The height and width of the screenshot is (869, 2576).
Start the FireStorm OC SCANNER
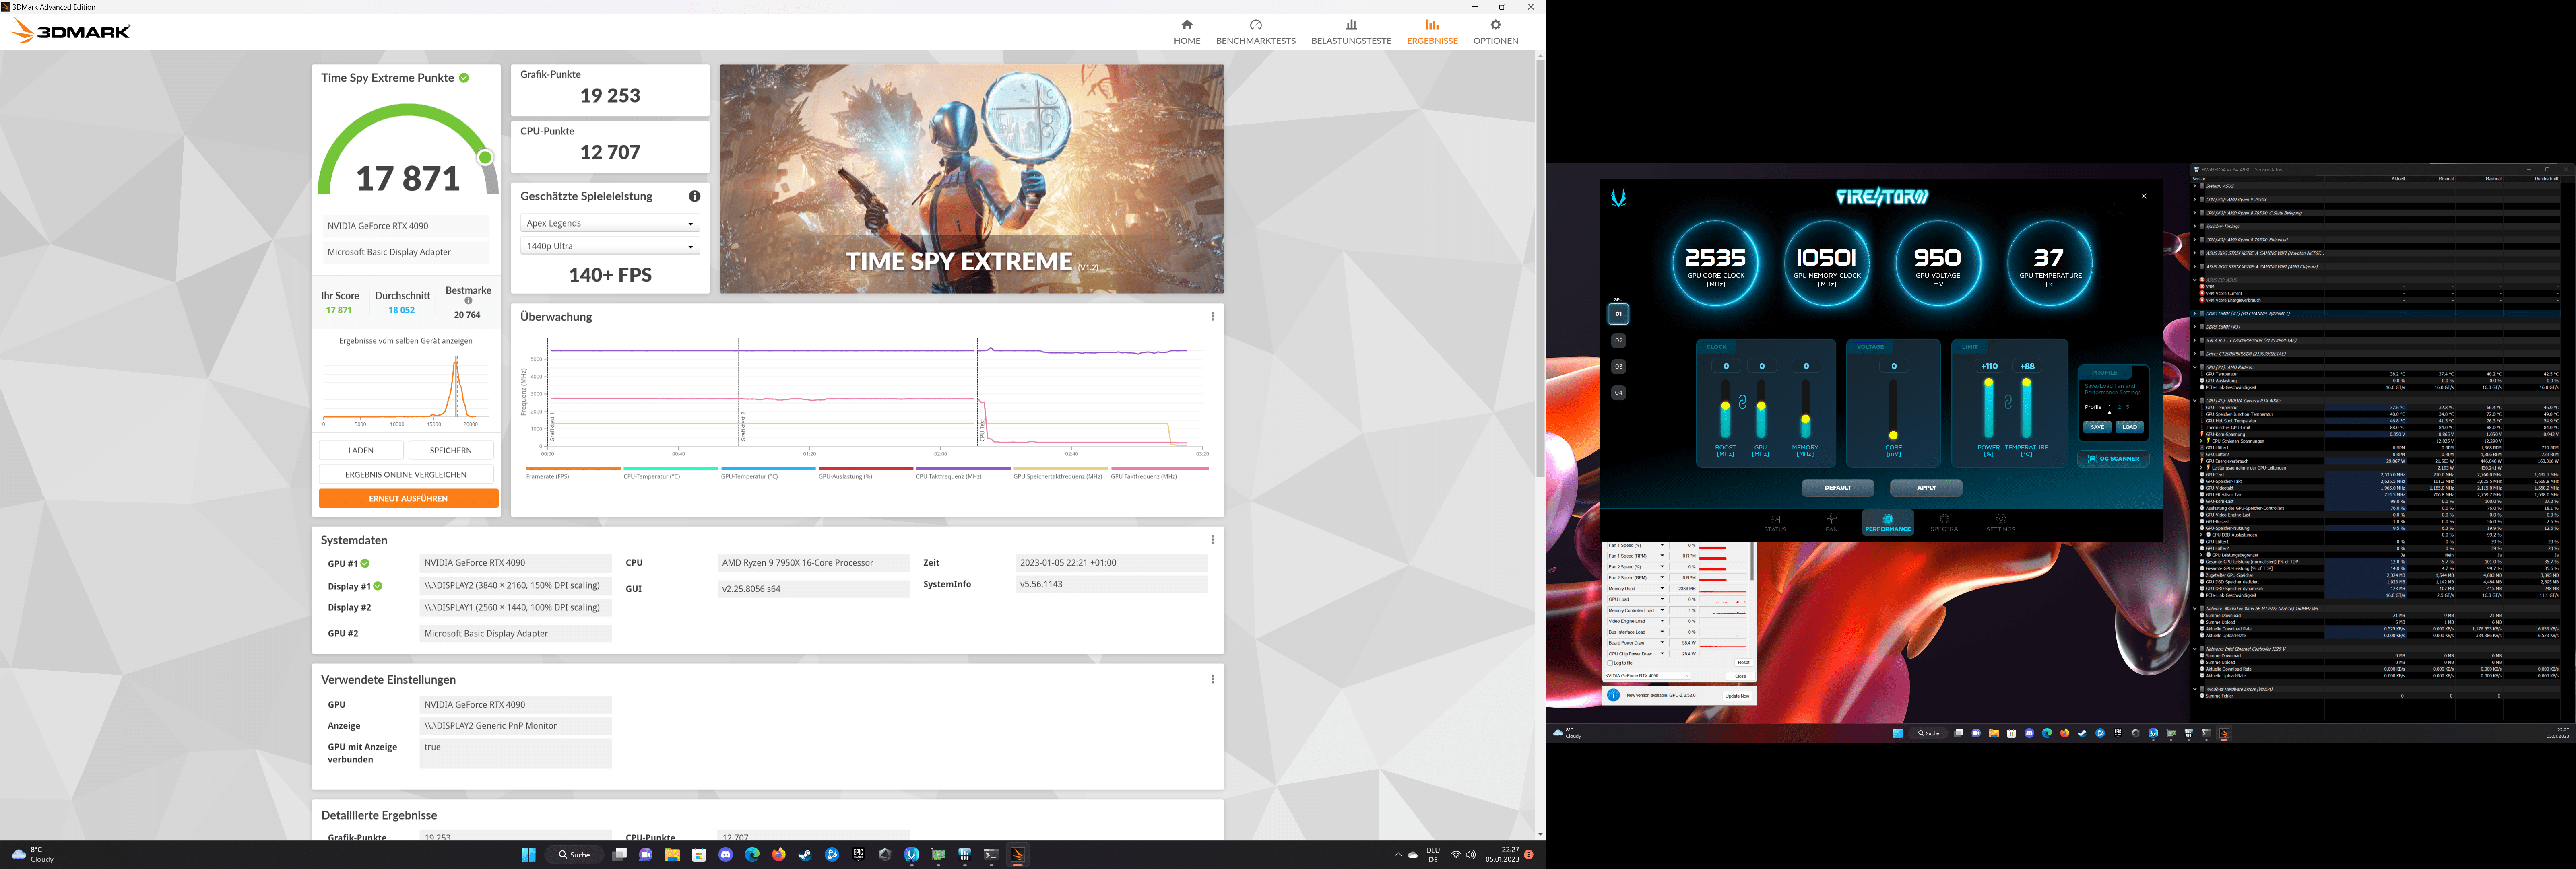click(x=2113, y=459)
